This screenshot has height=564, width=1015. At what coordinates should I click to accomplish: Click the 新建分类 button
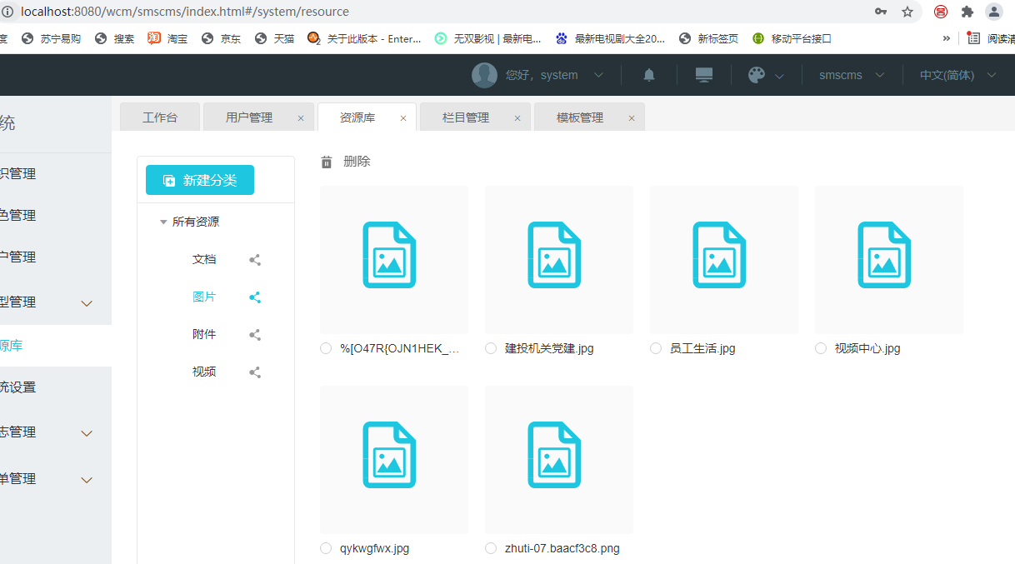[x=200, y=180]
